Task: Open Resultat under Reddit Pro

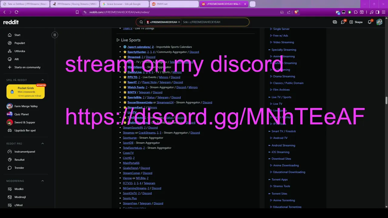Action: (19, 160)
